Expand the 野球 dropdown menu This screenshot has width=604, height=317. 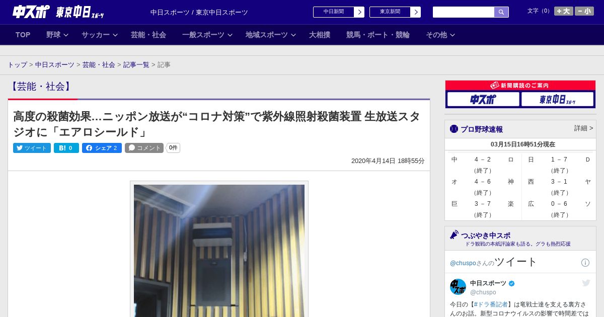coord(57,35)
